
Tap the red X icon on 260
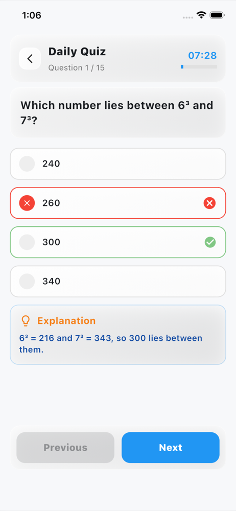click(x=209, y=203)
